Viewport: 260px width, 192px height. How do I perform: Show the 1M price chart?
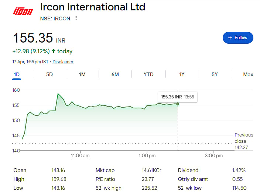[x=82, y=74]
